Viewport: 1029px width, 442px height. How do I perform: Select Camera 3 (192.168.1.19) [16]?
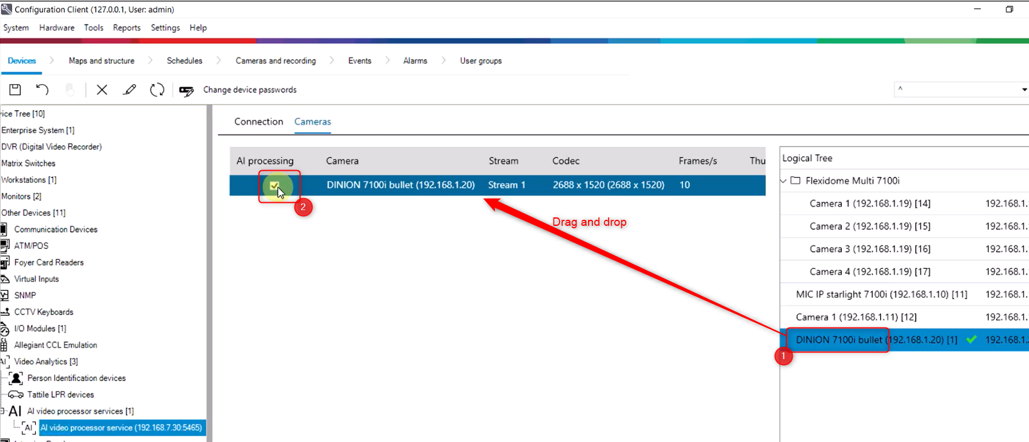[x=870, y=249]
